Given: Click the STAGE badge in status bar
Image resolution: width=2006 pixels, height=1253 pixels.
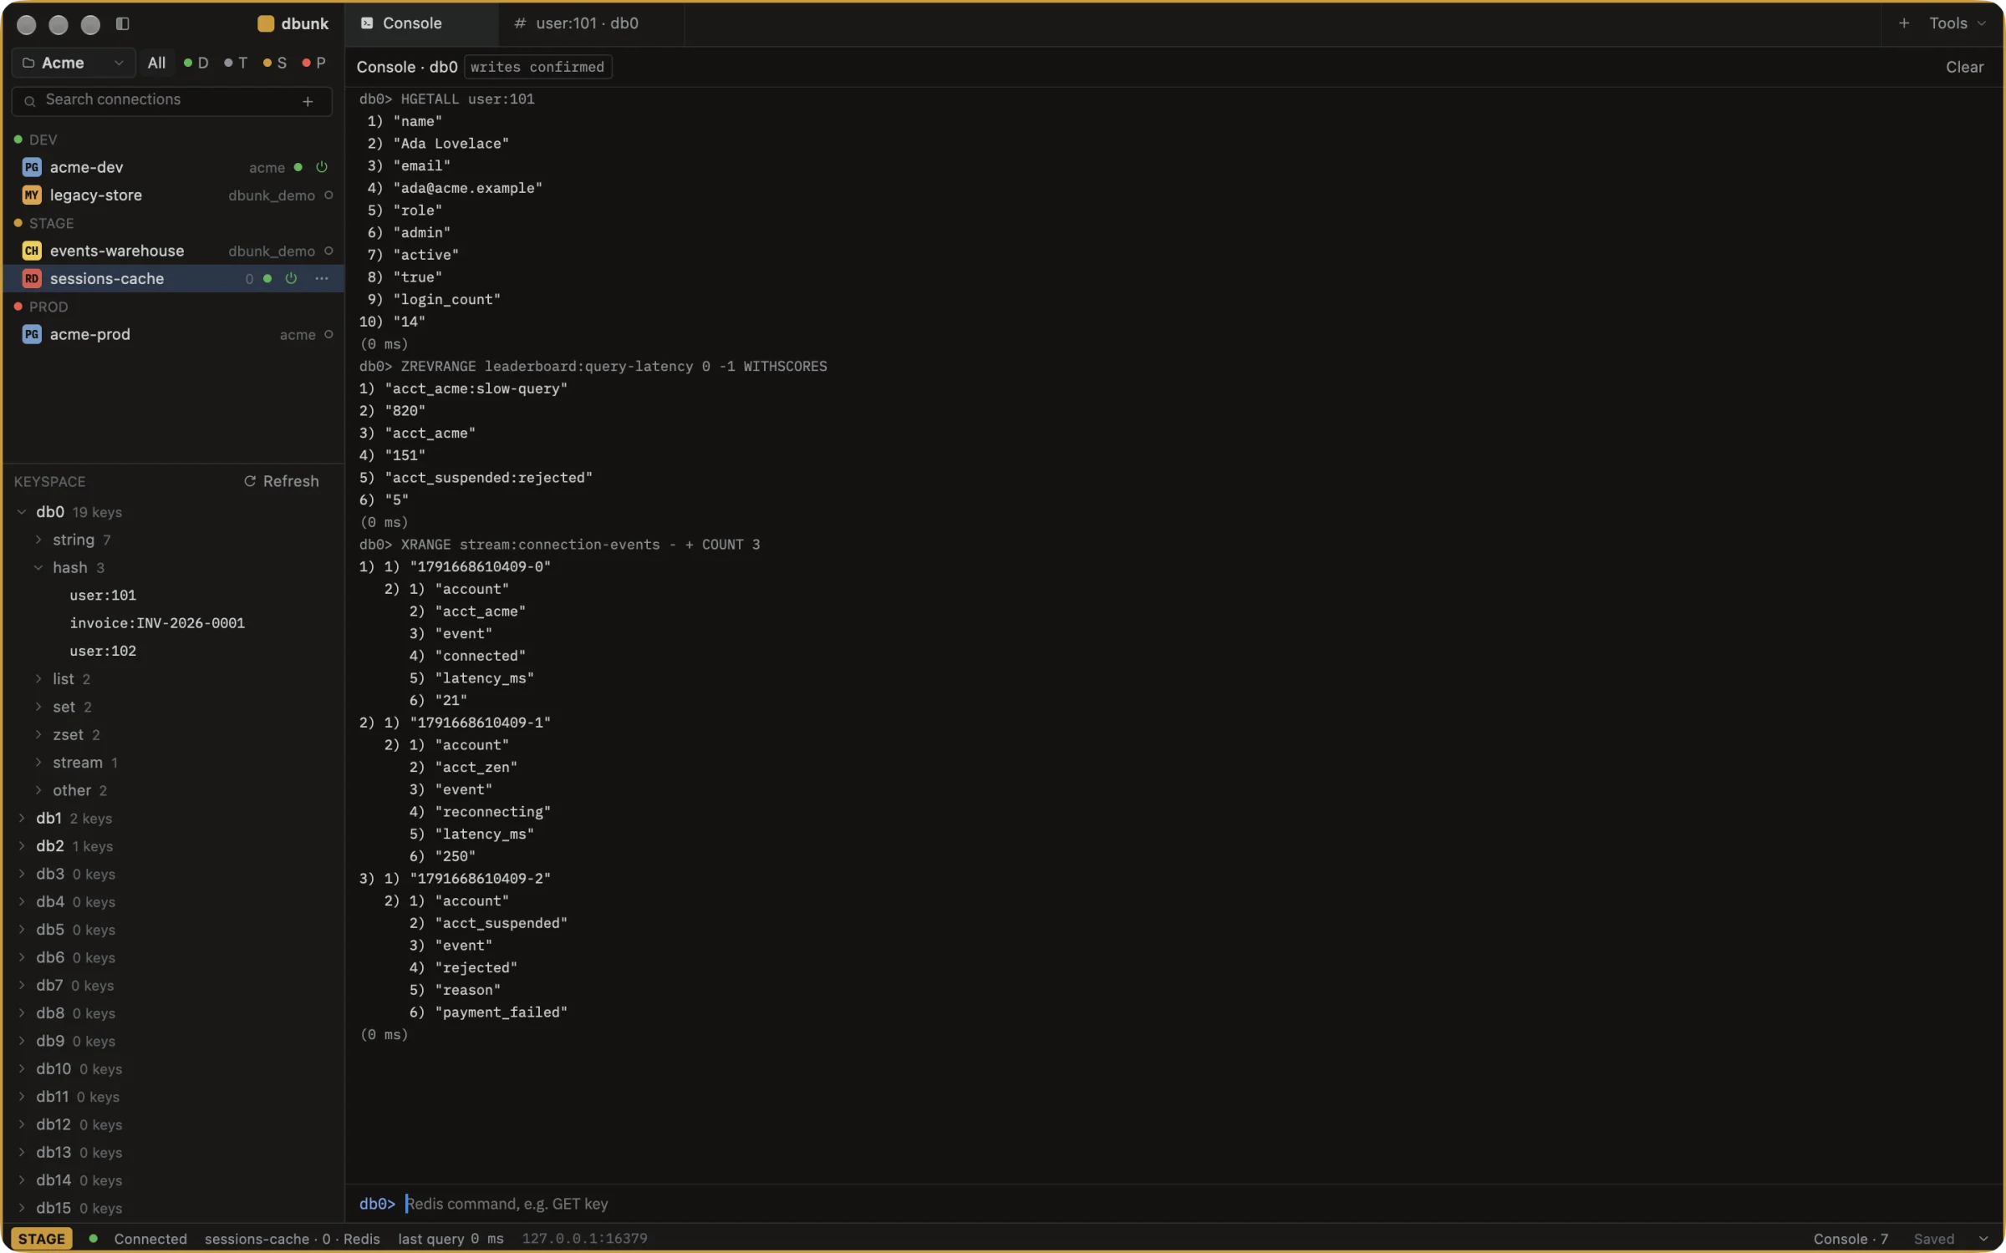Looking at the screenshot, I should 42,1239.
